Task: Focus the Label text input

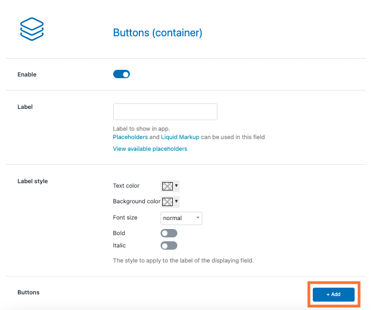Action: [x=165, y=112]
